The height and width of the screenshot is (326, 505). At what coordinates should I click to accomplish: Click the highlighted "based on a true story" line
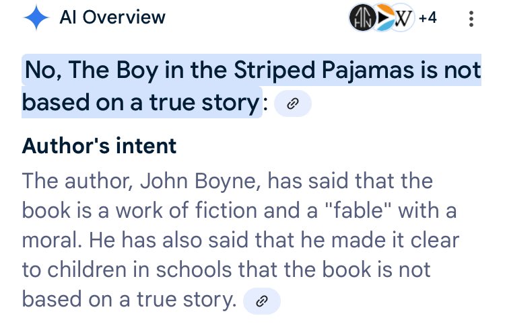(141, 103)
